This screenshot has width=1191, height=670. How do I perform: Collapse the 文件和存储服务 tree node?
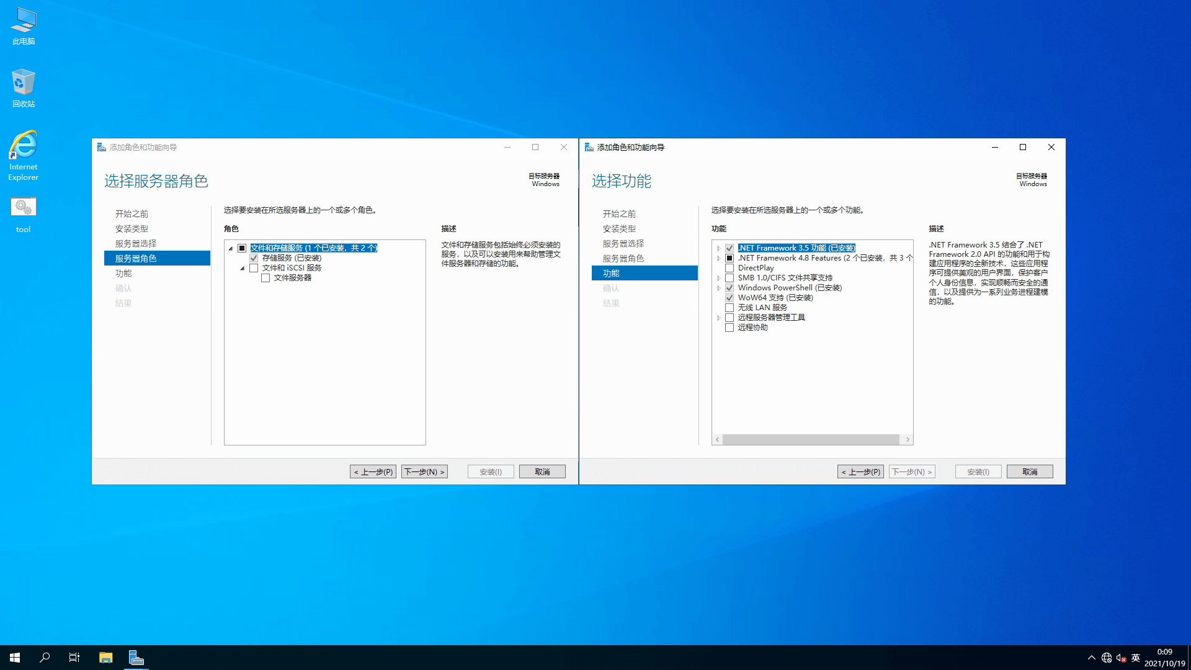(231, 248)
